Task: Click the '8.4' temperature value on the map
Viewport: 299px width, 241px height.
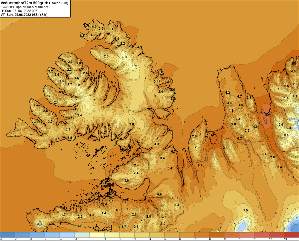Action: [150, 201]
